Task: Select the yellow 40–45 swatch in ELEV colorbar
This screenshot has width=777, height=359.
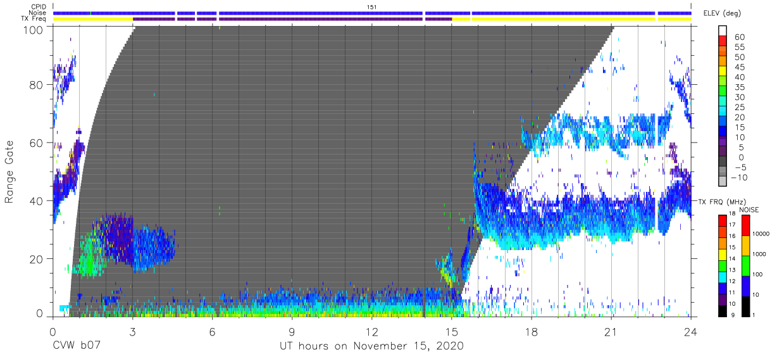Action: [x=724, y=70]
